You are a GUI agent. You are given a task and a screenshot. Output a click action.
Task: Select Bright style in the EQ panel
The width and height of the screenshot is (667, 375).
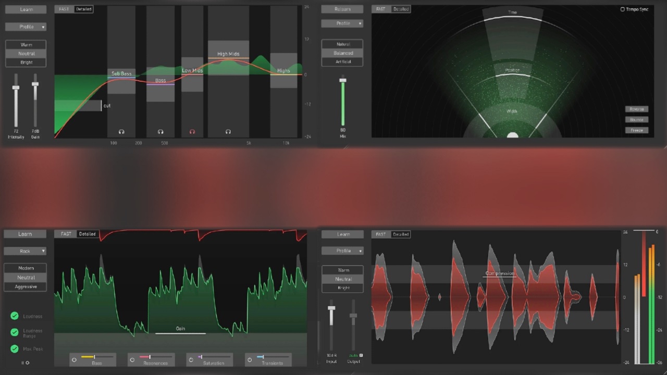[x=26, y=63]
